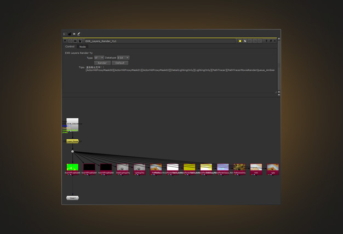Click the round icon button next to the yellow swatch
Screen dimensions: 343x234
[x=245, y=41]
